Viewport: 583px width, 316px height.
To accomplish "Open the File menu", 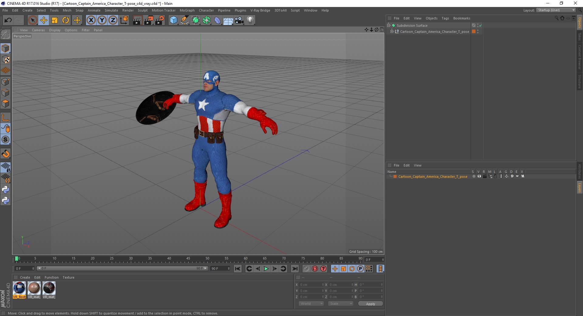I will [5, 10].
